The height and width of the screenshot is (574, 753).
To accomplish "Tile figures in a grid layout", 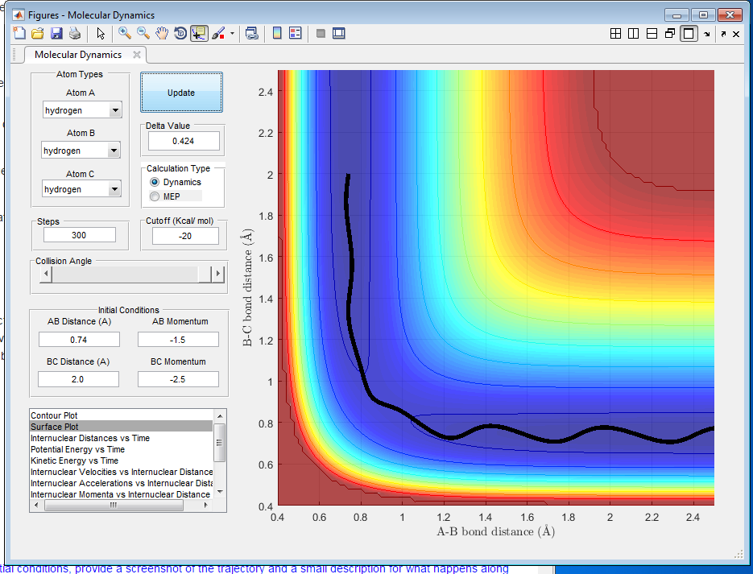I will (615, 34).
